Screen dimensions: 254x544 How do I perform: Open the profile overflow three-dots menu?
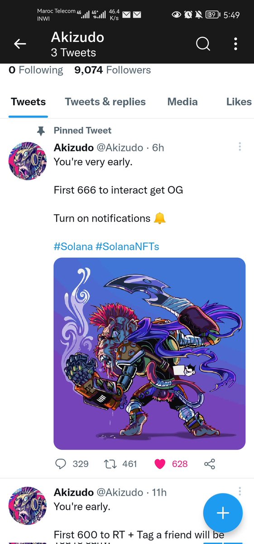[235, 44]
